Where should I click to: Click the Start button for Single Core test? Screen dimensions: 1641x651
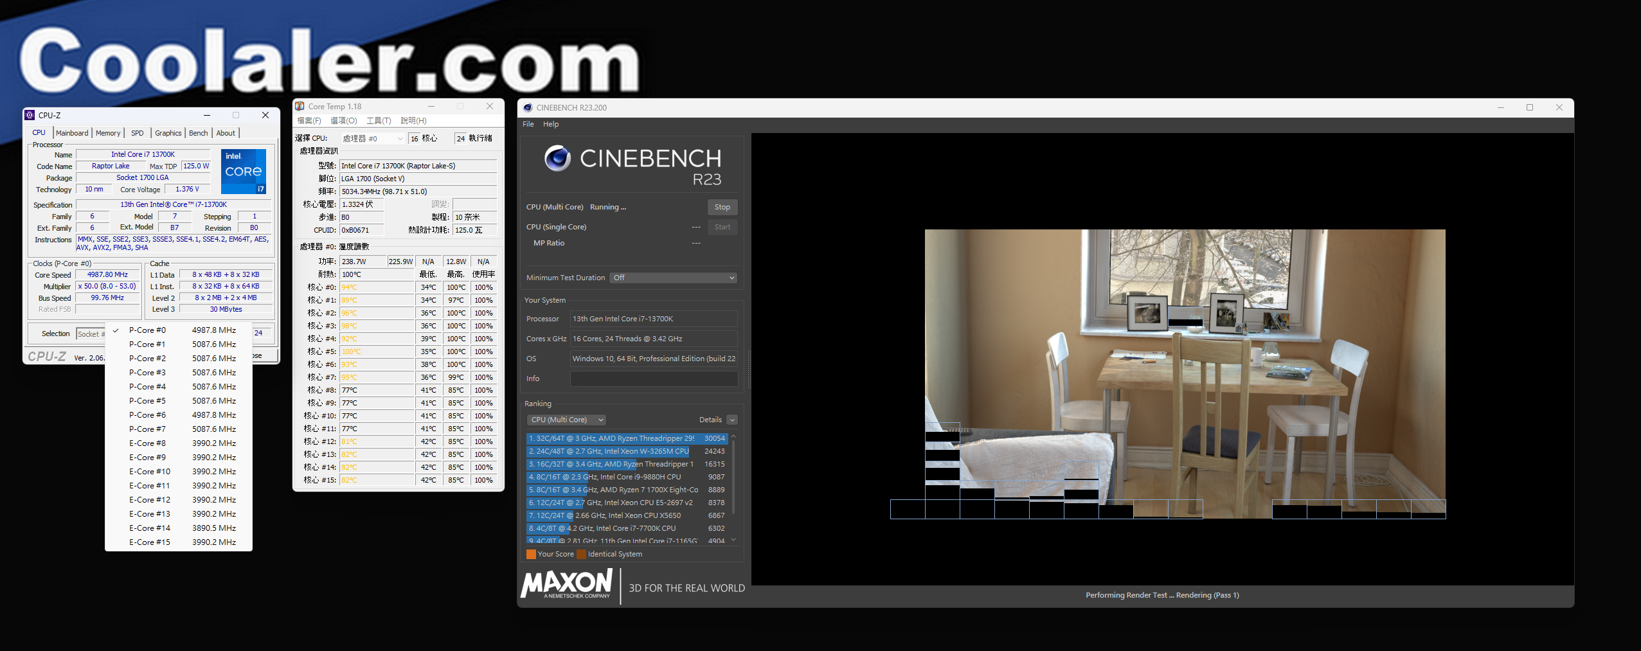(x=722, y=227)
